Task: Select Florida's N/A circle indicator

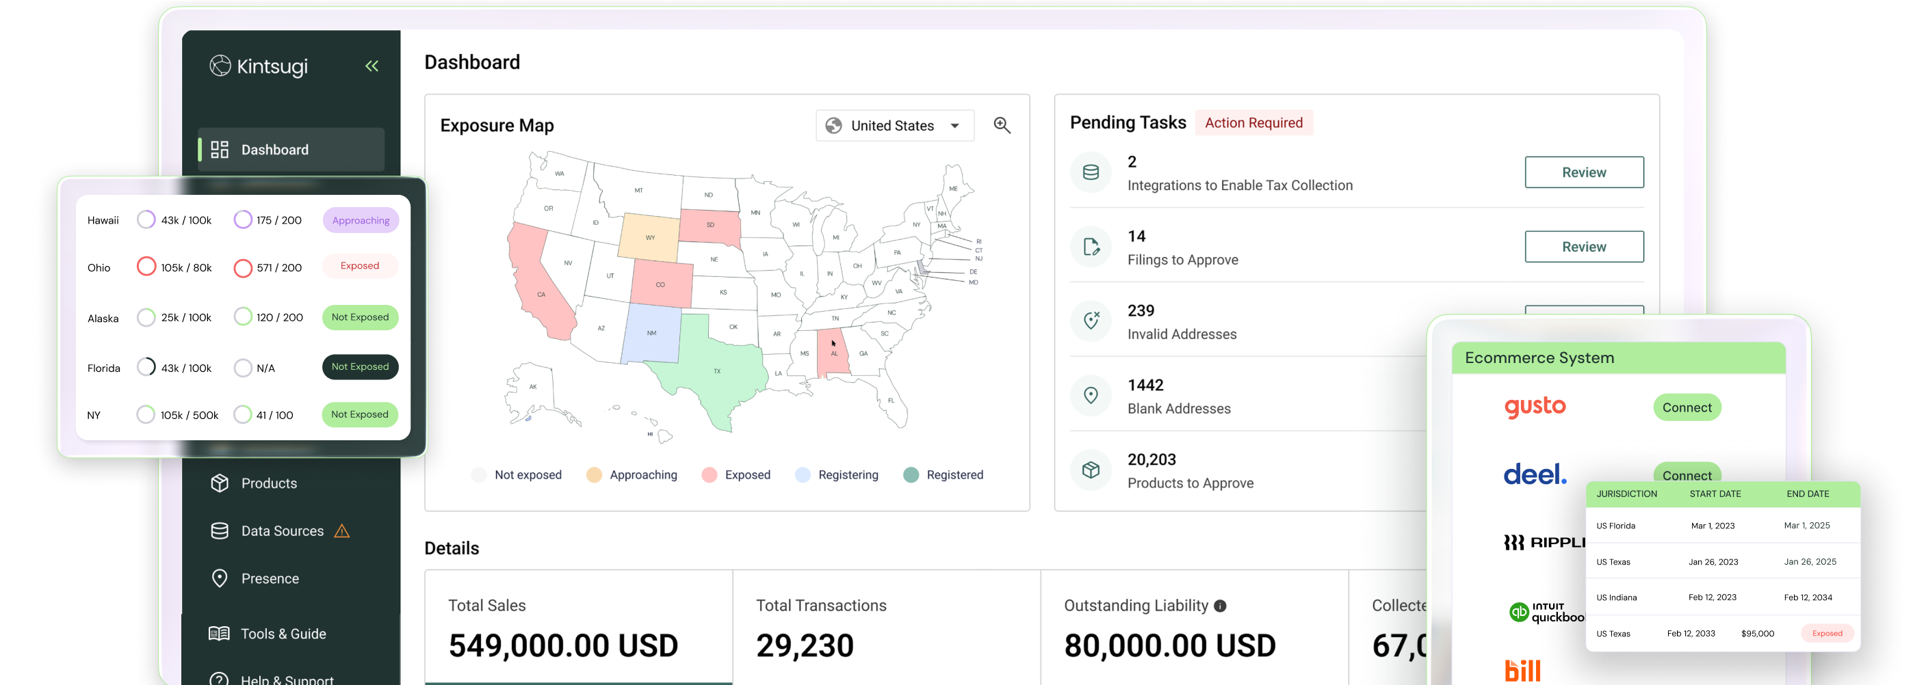Action: pyautogui.click(x=243, y=368)
